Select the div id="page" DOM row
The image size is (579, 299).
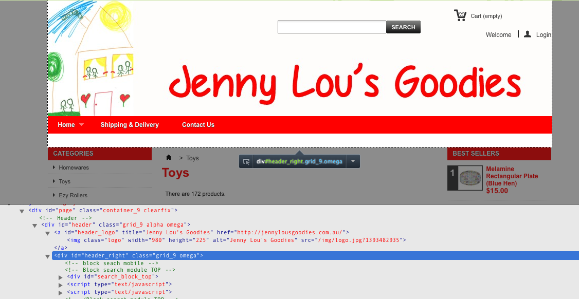pos(103,211)
